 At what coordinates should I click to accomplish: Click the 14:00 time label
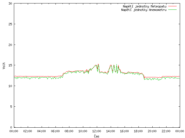[x=110, y=131]
